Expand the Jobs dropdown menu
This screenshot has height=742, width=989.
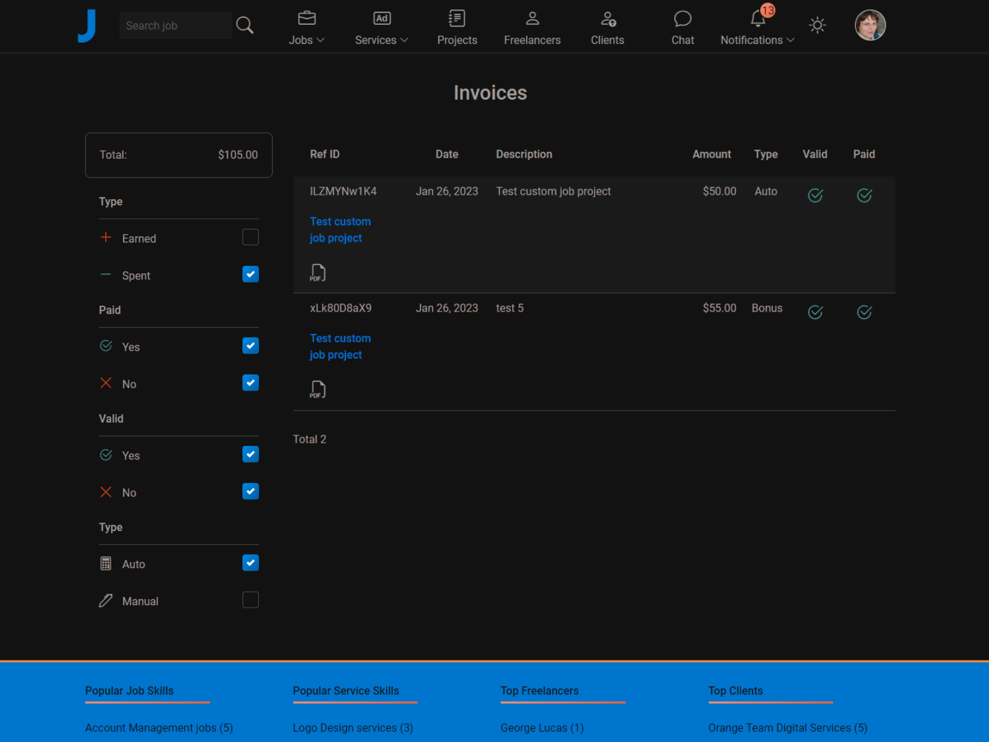point(307,40)
